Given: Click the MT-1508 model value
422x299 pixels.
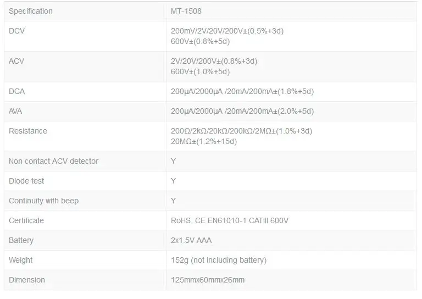Looking at the screenshot, I should 186,12.
